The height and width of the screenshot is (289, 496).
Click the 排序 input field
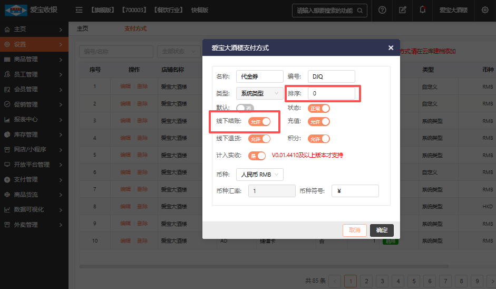331,93
